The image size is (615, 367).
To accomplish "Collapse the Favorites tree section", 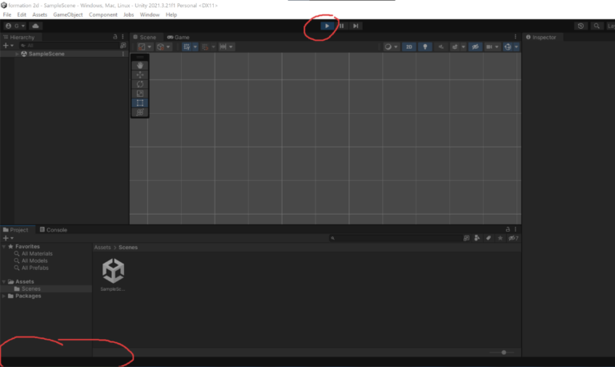I will (4, 247).
